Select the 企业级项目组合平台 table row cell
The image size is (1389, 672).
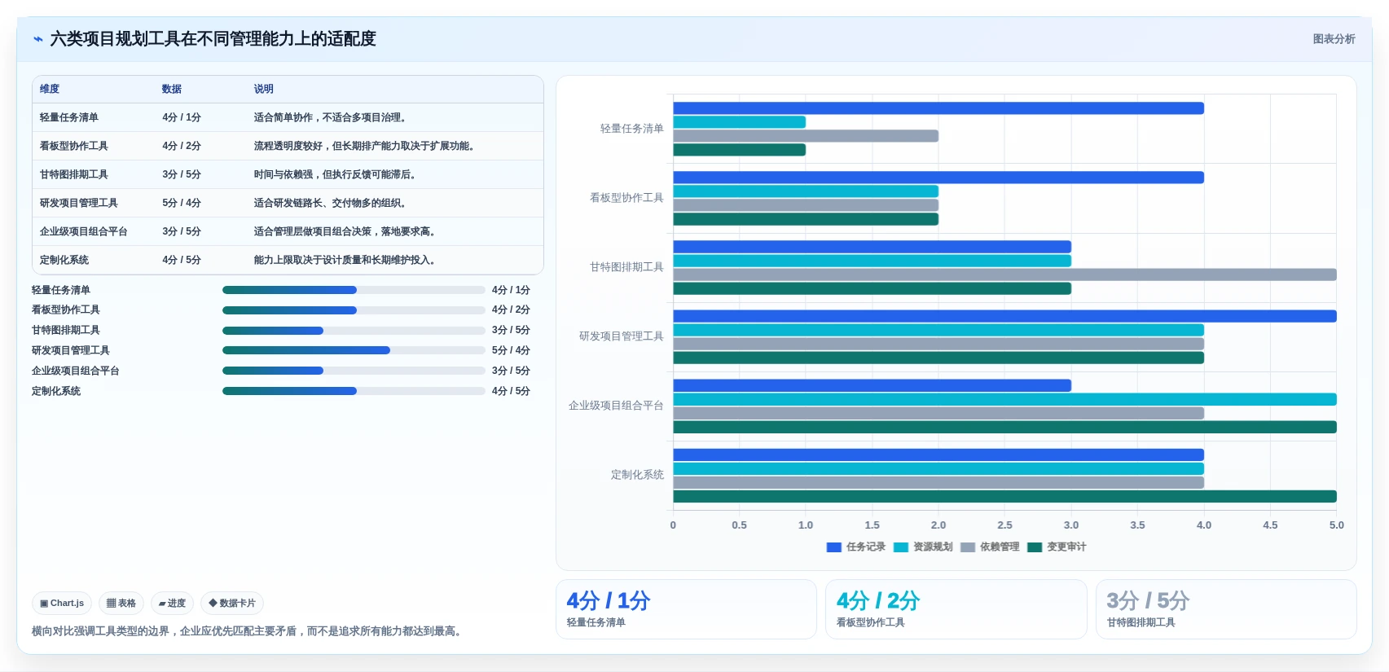(84, 231)
